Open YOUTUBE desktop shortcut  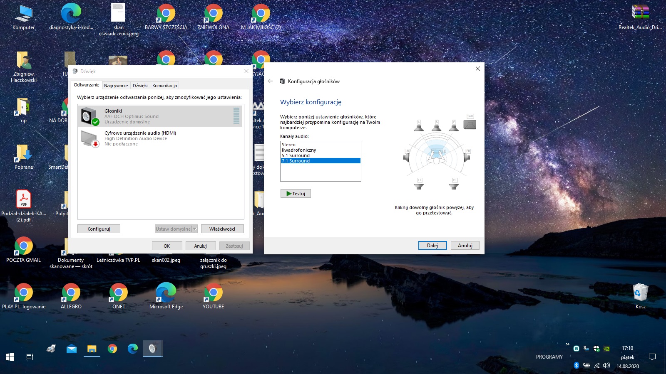[x=213, y=296]
